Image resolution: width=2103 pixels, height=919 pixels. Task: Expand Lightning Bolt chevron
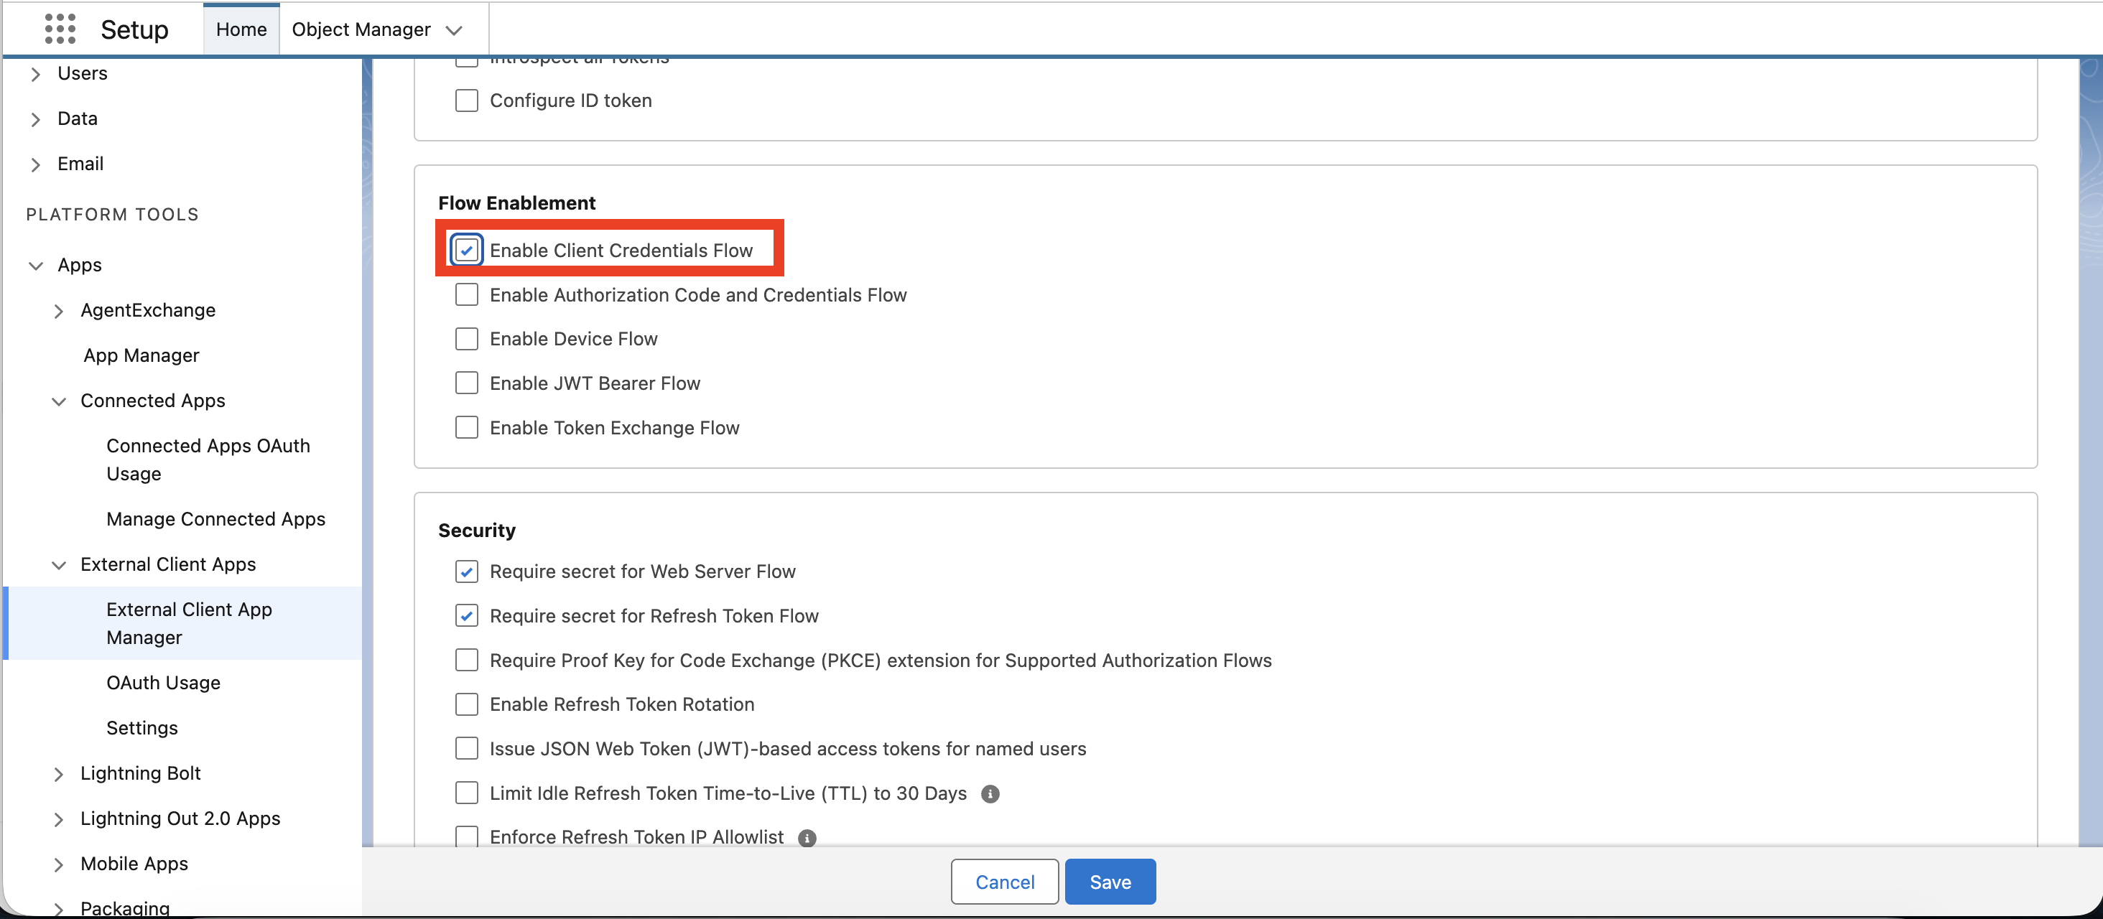[x=58, y=775]
